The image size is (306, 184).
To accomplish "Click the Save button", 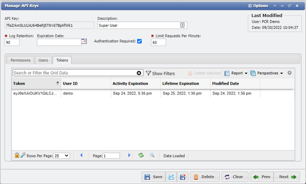I will (x=153, y=177).
